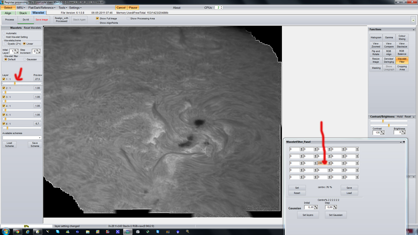Open the Flip and Rotate function
This screenshot has width=418, height=235.
point(376,53)
